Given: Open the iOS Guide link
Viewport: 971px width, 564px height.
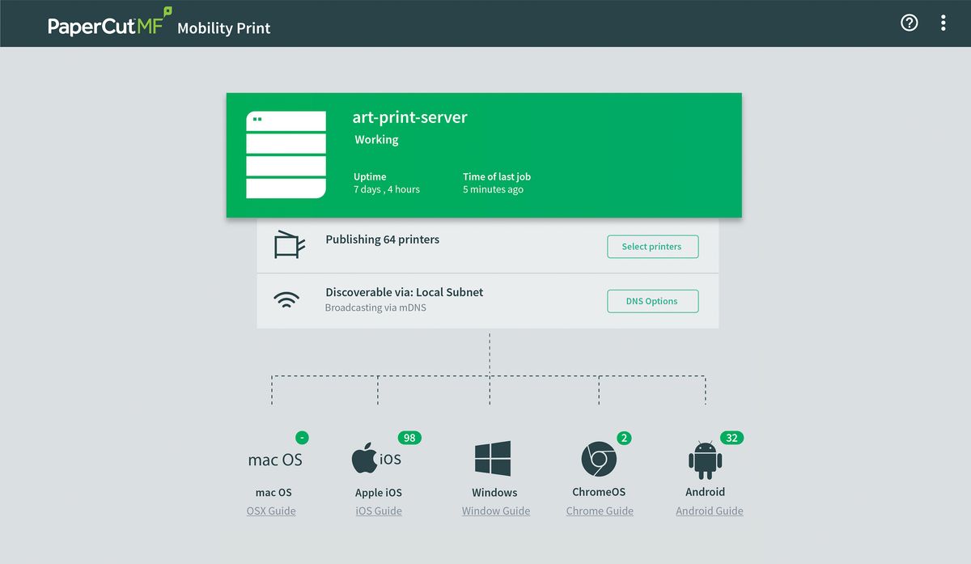Looking at the screenshot, I should (379, 511).
